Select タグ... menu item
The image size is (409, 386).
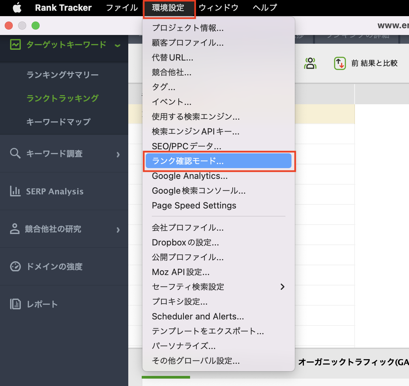click(219, 87)
